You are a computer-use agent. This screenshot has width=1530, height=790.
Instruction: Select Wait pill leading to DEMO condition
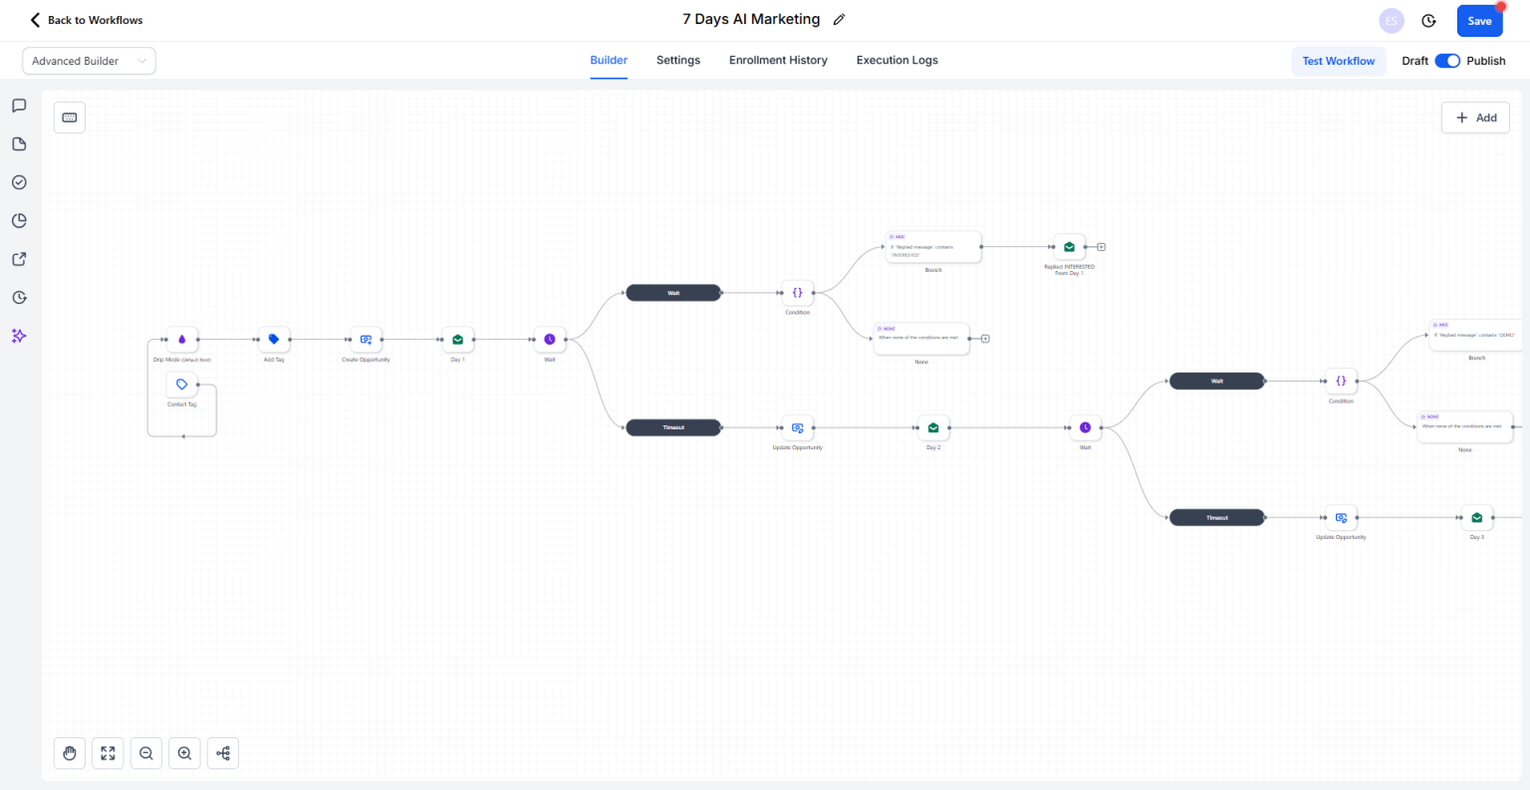point(1217,381)
